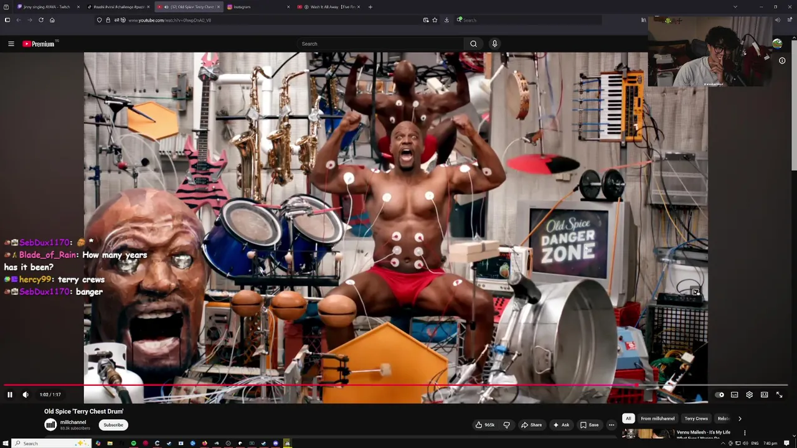This screenshot has height=448, width=797.
Task: Go to browser home page
Action: tap(52, 20)
